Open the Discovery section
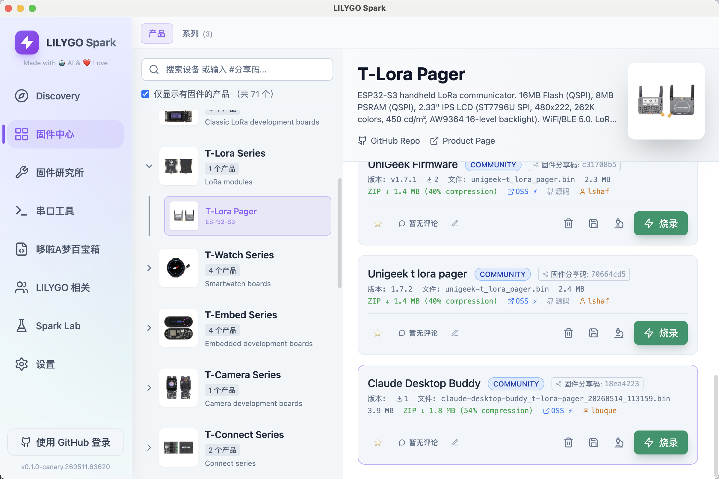 [x=65, y=96]
